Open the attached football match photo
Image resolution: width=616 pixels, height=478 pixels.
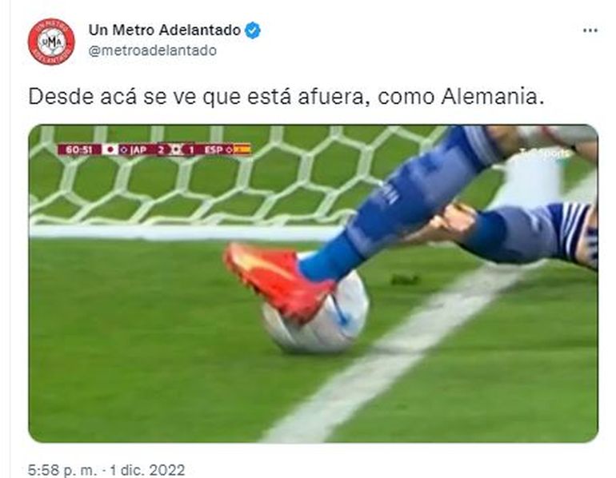pyautogui.click(x=313, y=283)
